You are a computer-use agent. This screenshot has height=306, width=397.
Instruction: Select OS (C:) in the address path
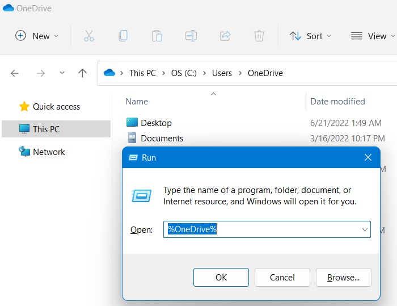[184, 73]
